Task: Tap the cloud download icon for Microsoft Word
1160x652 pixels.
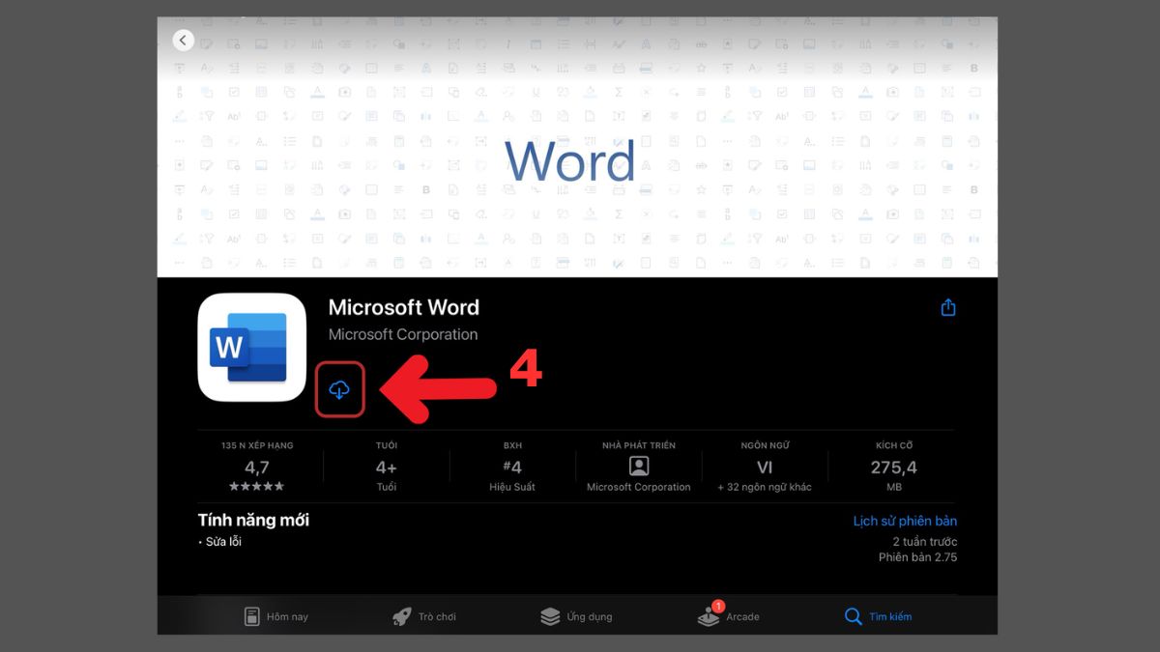Action: point(340,388)
